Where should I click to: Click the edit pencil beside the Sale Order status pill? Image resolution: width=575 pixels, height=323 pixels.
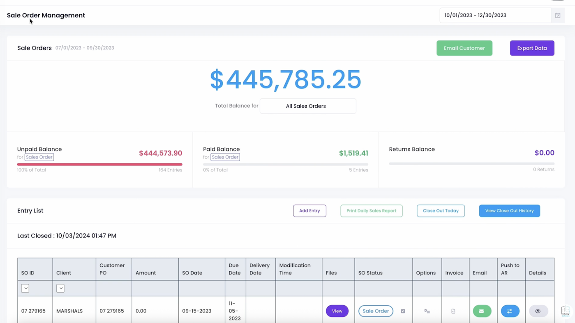pos(403,311)
